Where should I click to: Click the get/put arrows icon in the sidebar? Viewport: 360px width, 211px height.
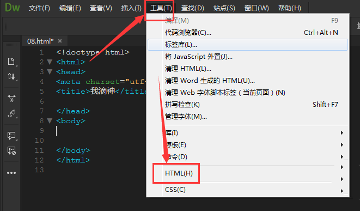tap(11, 76)
